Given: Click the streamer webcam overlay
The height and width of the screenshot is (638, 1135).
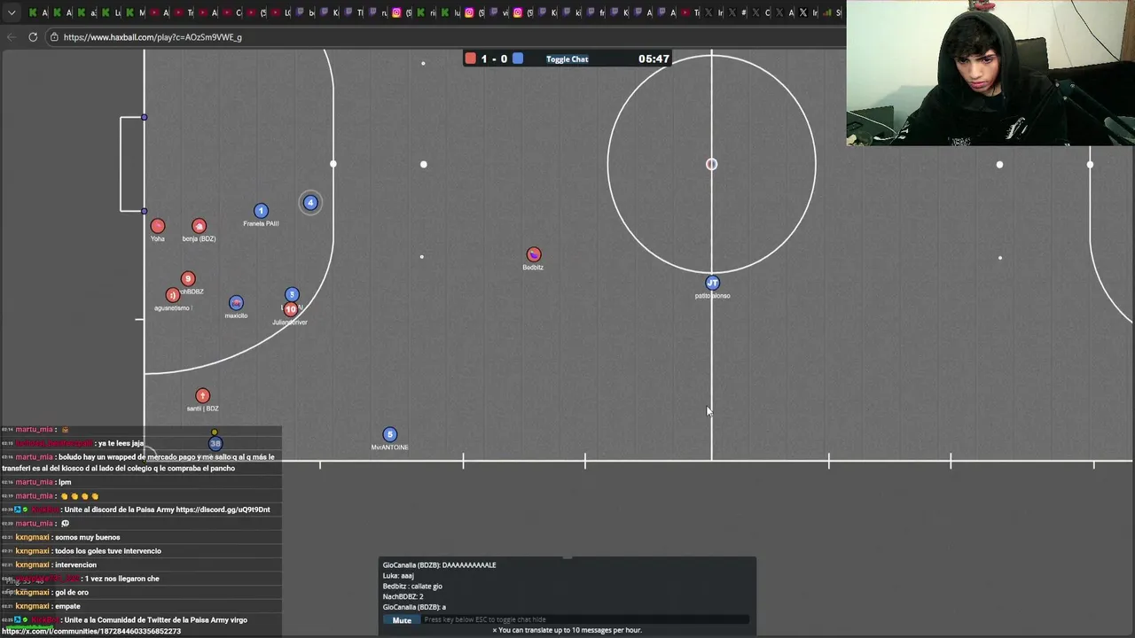Looking at the screenshot, I should coord(990,73).
